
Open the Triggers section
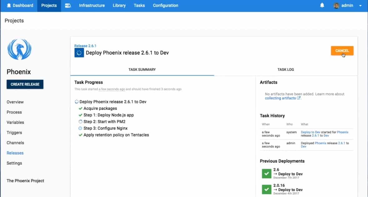pos(14,132)
